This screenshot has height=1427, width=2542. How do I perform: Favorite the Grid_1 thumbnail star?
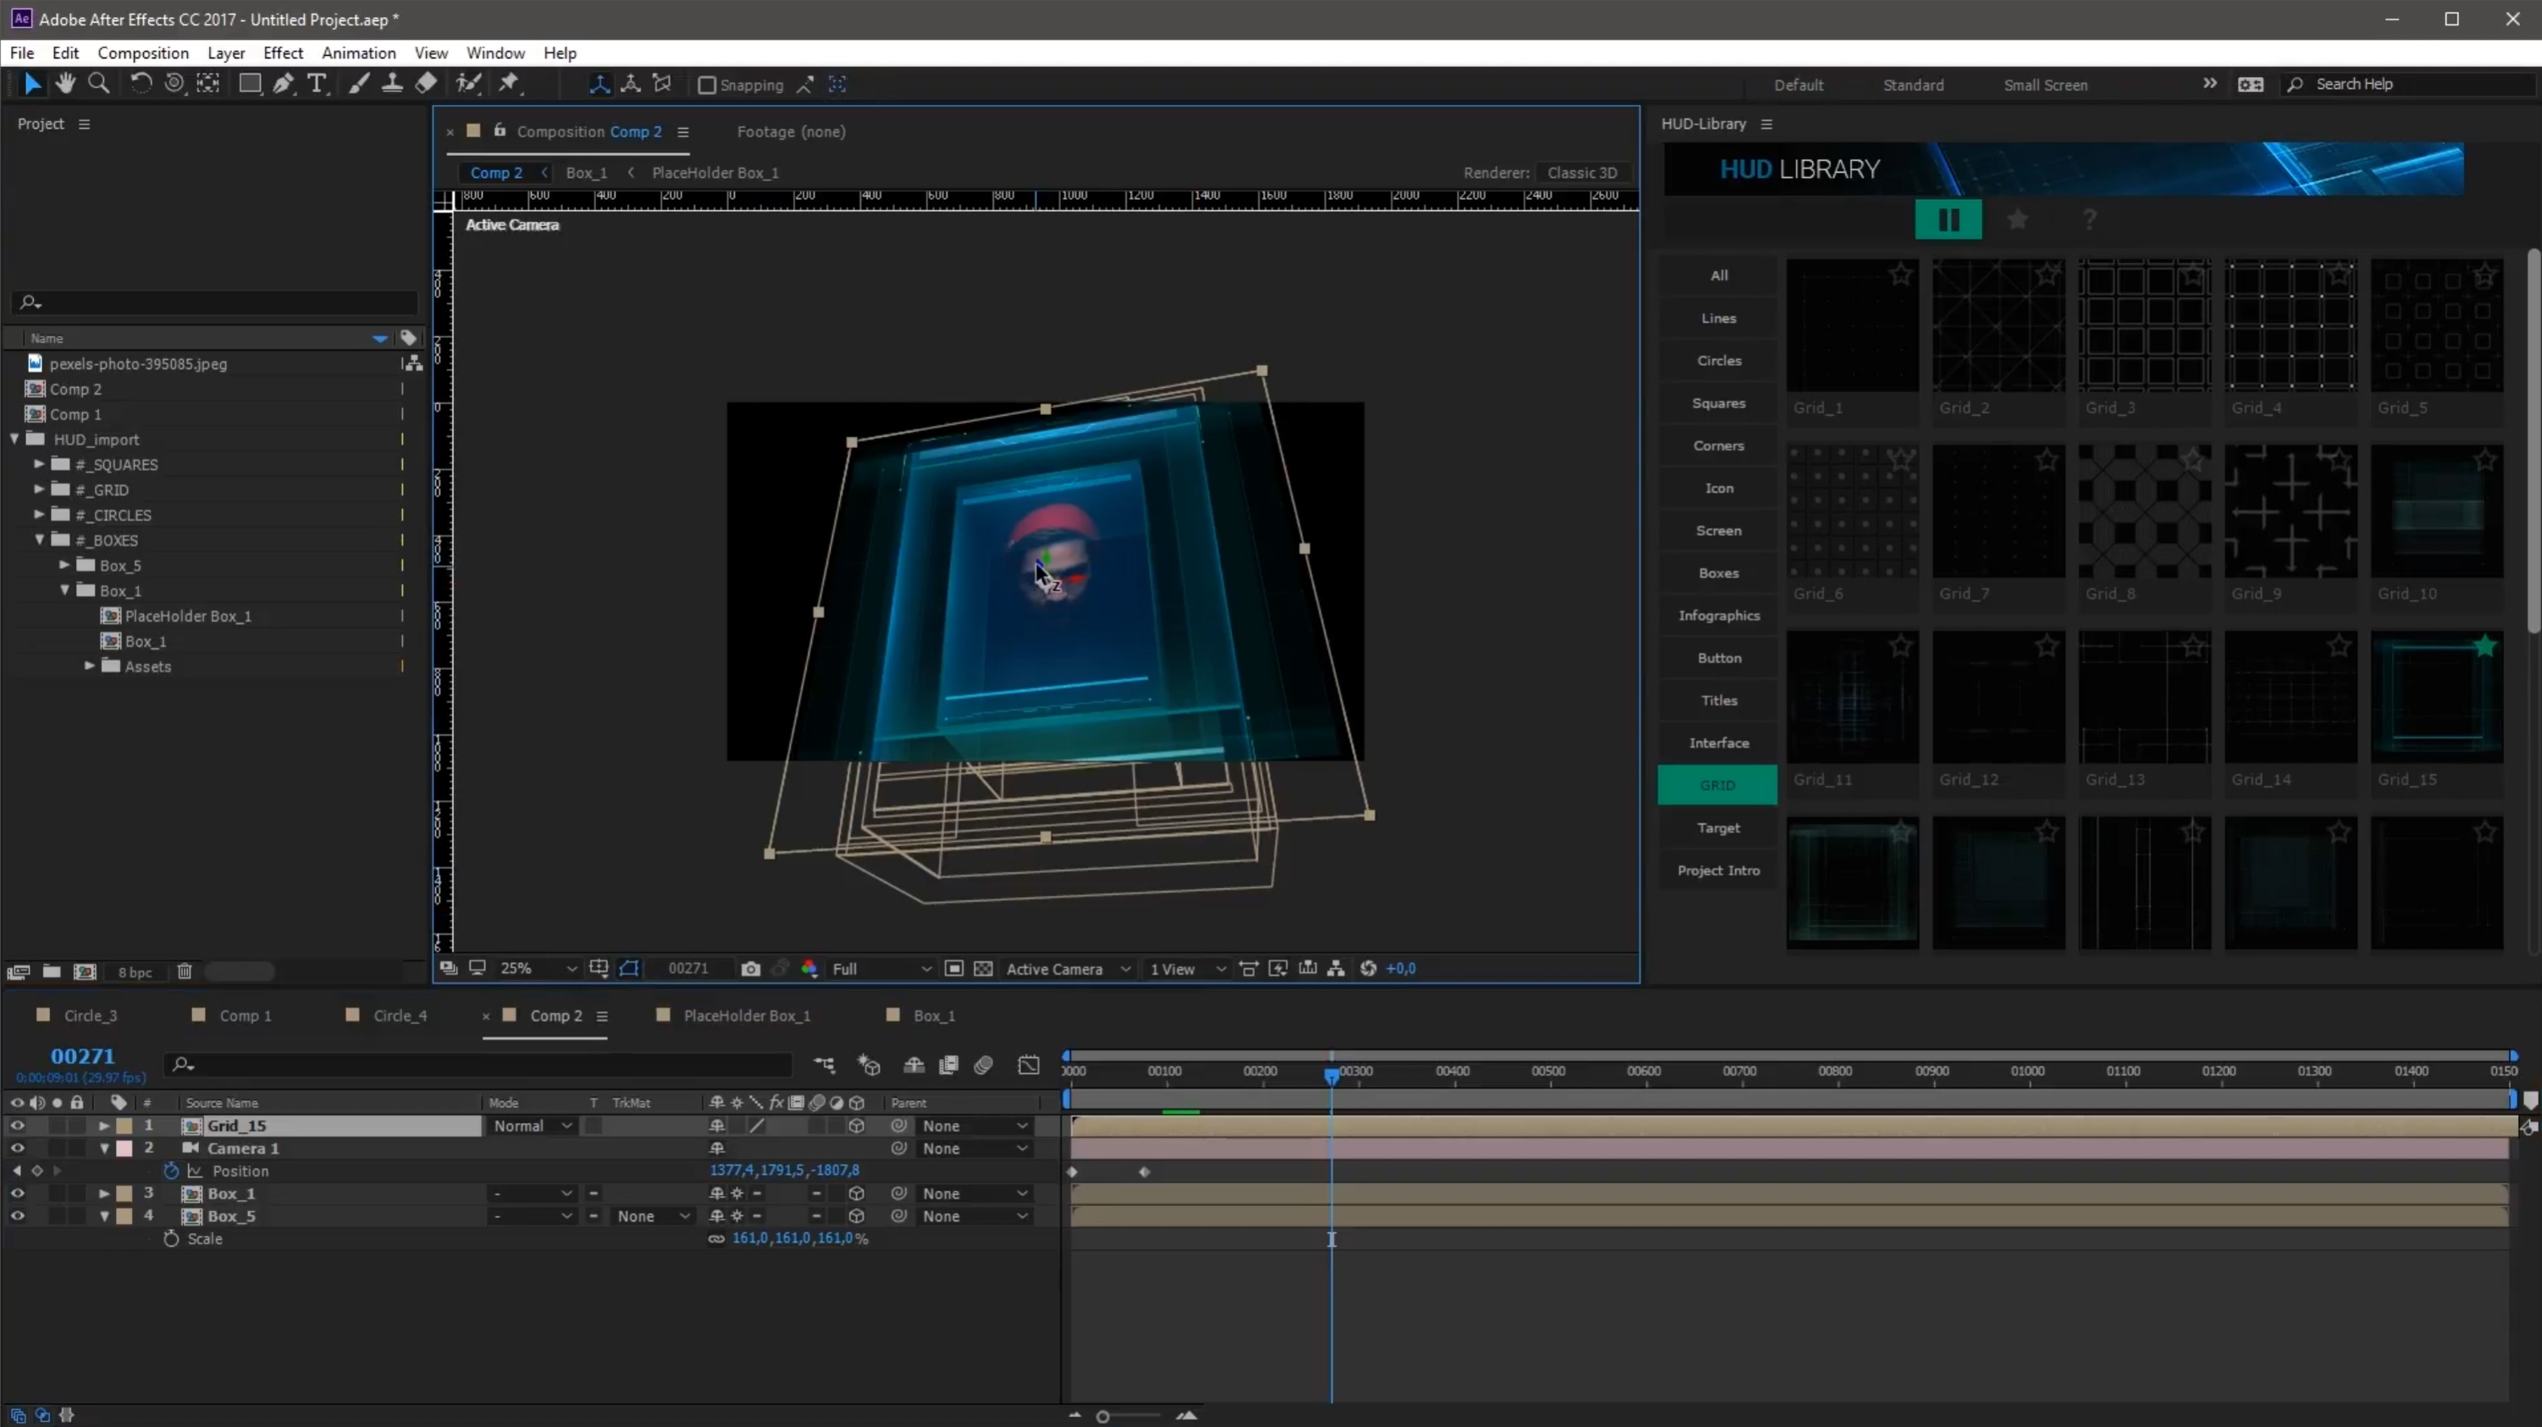point(1901,274)
